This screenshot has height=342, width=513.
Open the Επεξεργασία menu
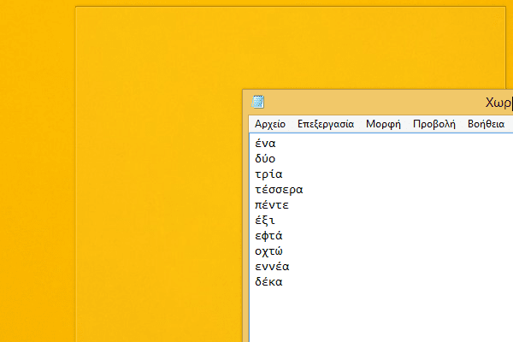click(x=326, y=124)
